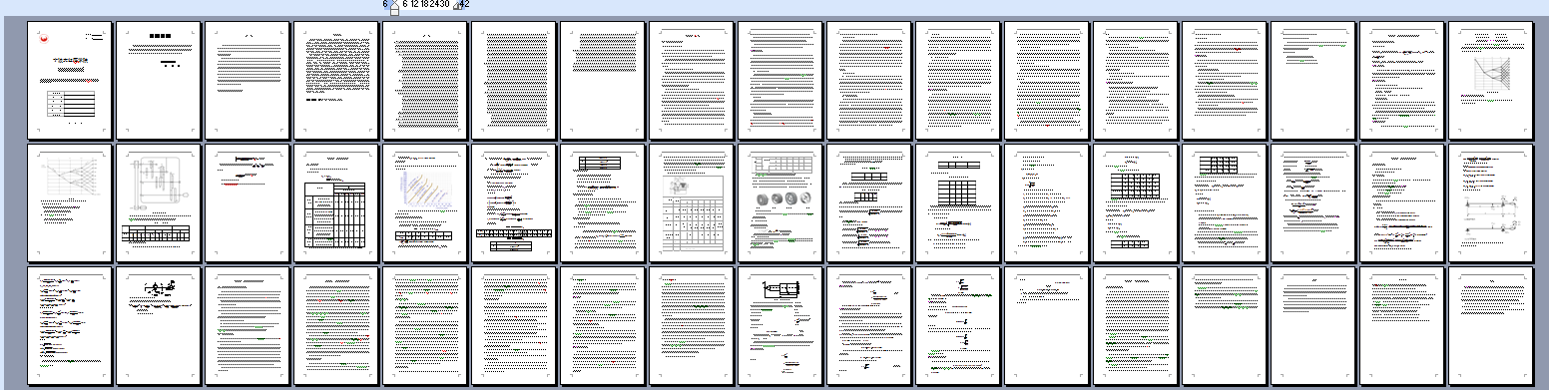Select the page with crossing line graph
The width and height of the screenshot is (1549, 390).
click(x=69, y=202)
